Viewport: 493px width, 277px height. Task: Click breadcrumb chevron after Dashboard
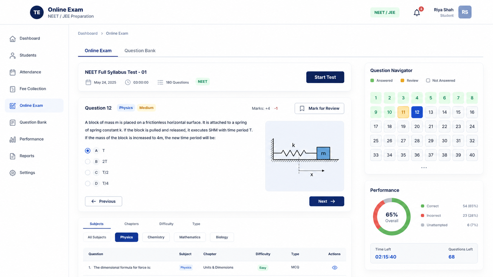pyautogui.click(x=102, y=34)
